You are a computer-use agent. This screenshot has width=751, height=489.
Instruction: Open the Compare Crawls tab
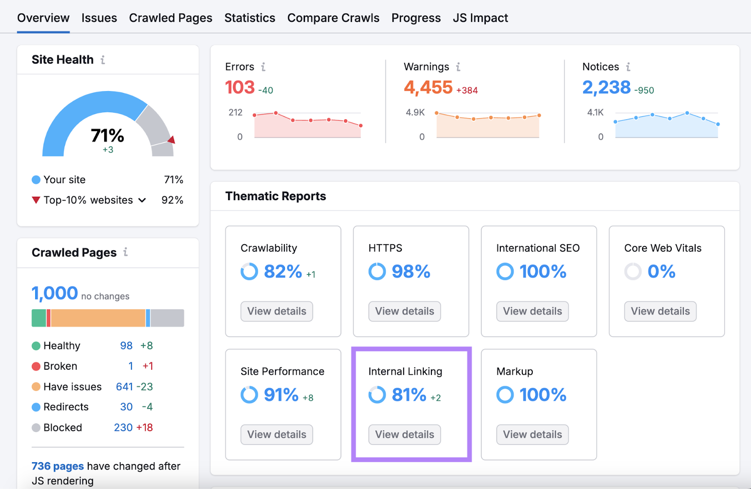point(333,18)
